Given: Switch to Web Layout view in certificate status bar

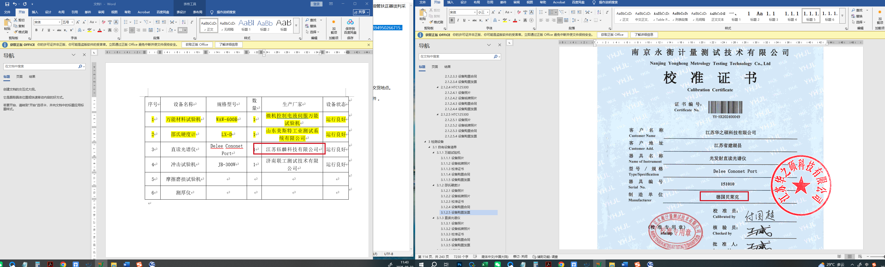Looking at the screenshot, I should pyautogui.click(x=860, y=257).
